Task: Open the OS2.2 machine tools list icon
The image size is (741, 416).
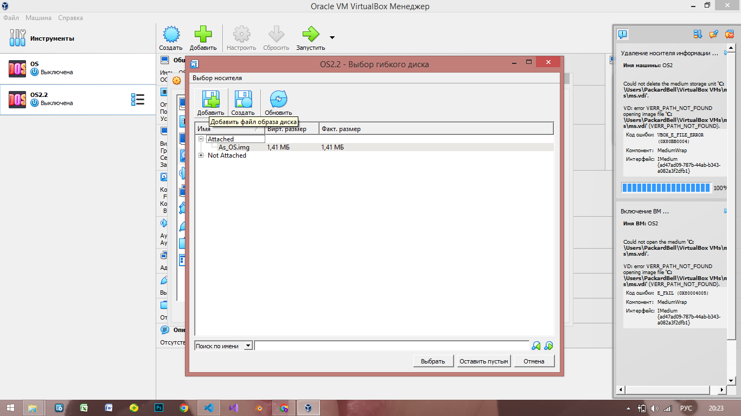Action: click(138, 100)
